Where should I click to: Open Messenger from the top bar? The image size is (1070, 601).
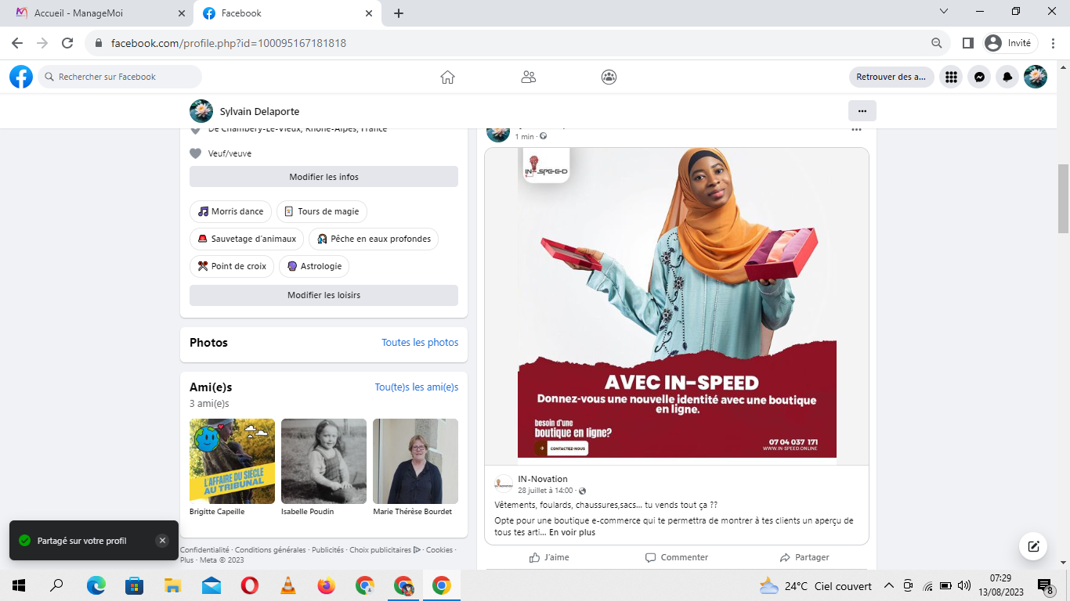click(x=979, y=77)
